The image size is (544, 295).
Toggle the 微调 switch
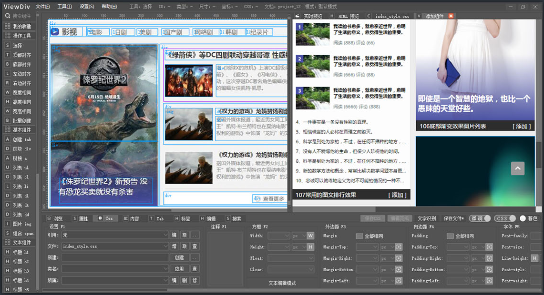[x=480, y=218]
